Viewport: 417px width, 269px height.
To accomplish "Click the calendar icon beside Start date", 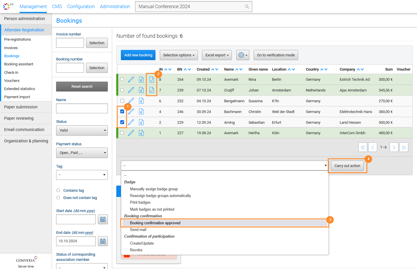I will 103,219.
